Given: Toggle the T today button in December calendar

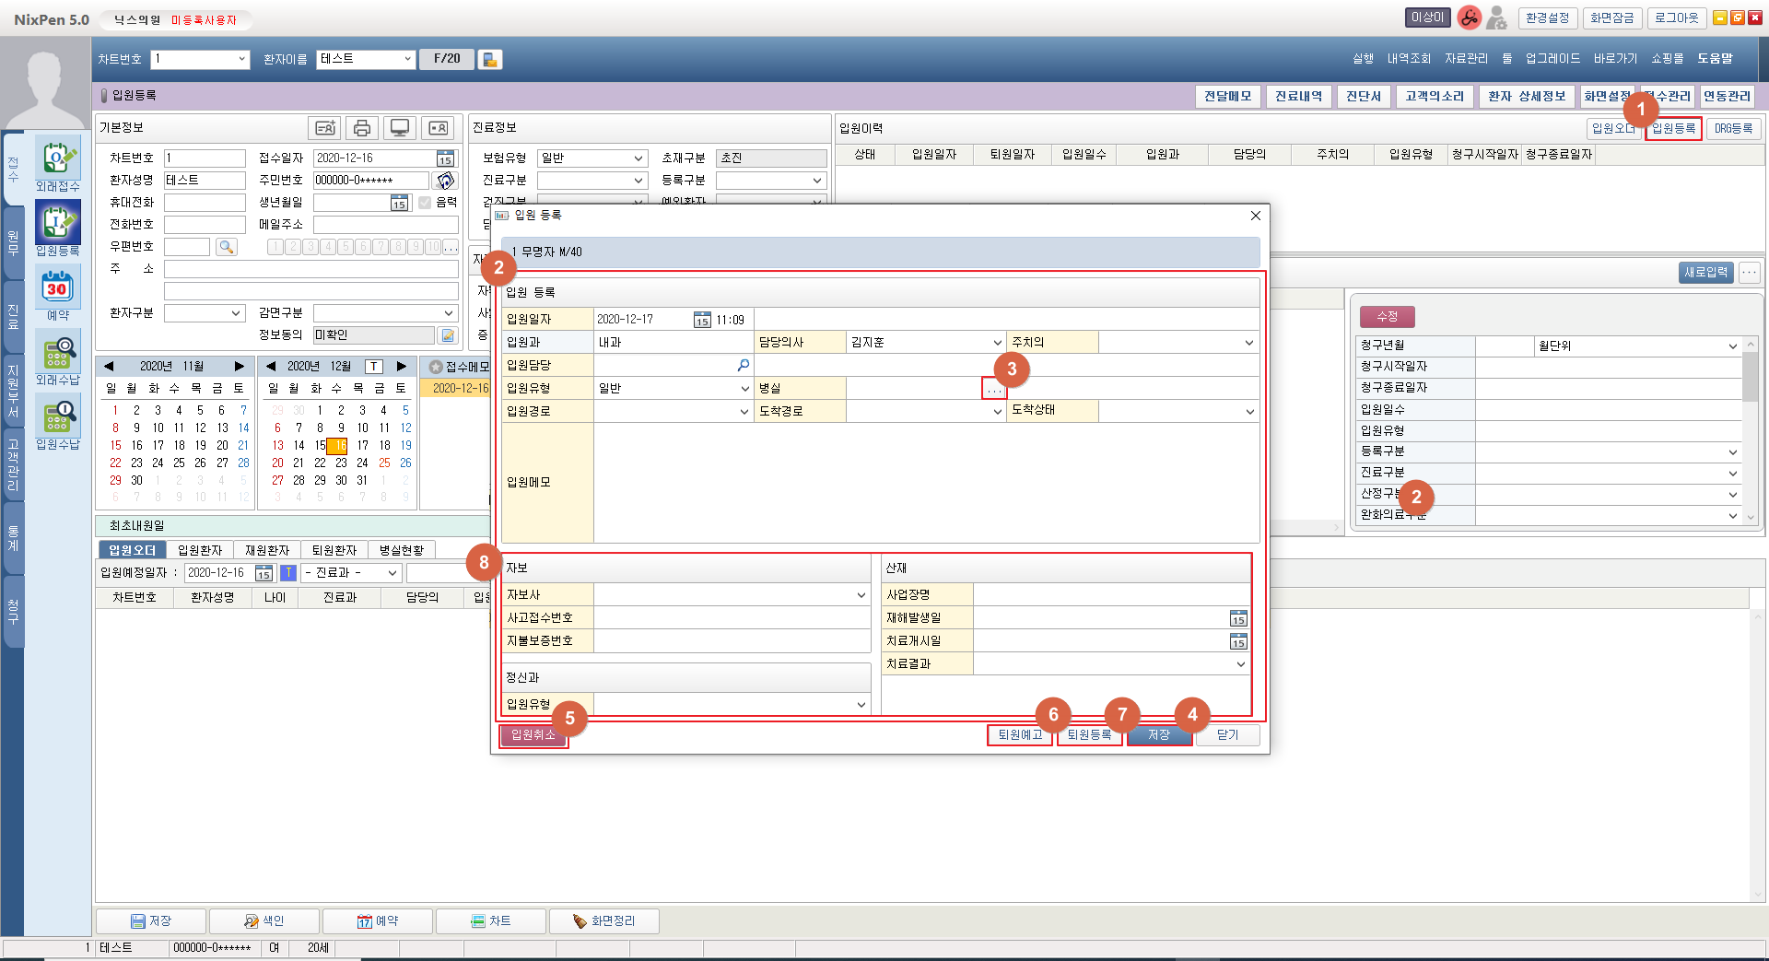Looking at the screenshot, I should pyautogui.click(x=373, y=367).
